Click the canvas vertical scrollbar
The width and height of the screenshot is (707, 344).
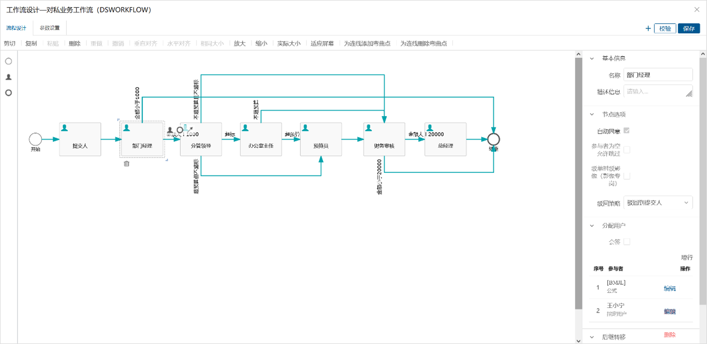pyautogui.click(x=579, y=182)
